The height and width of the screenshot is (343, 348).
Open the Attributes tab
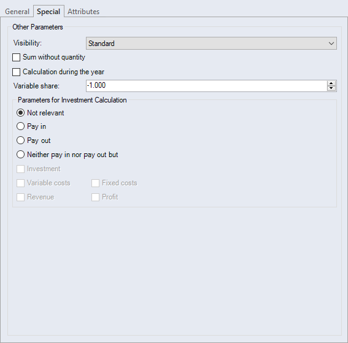click(83, 12)
